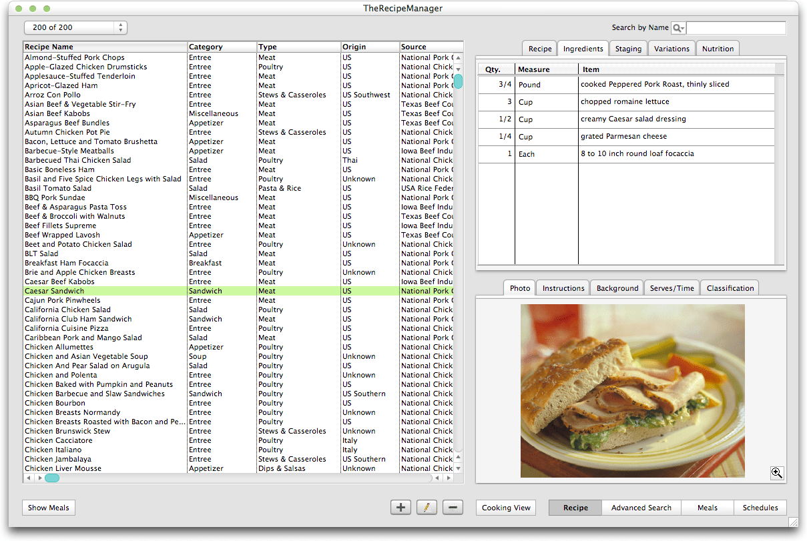This screenshot has width=807, height=541.
Task: Click the magnifier zoom icon on the photo
Action: pos(776,473)
